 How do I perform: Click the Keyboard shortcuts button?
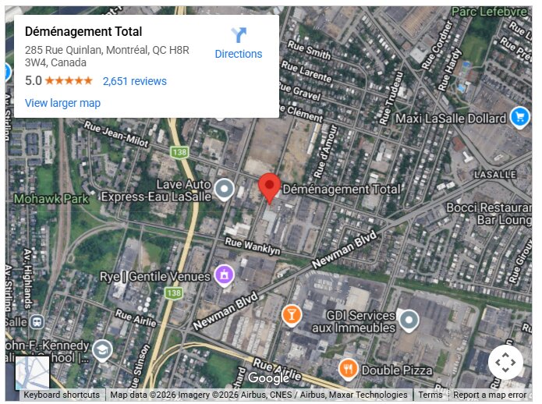point(61,395)
